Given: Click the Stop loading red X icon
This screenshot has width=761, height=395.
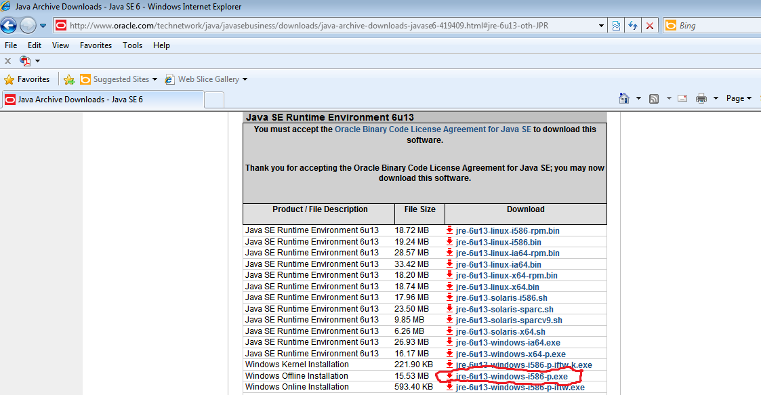Looking at the screenshot, I should click(x=649, y=26).
